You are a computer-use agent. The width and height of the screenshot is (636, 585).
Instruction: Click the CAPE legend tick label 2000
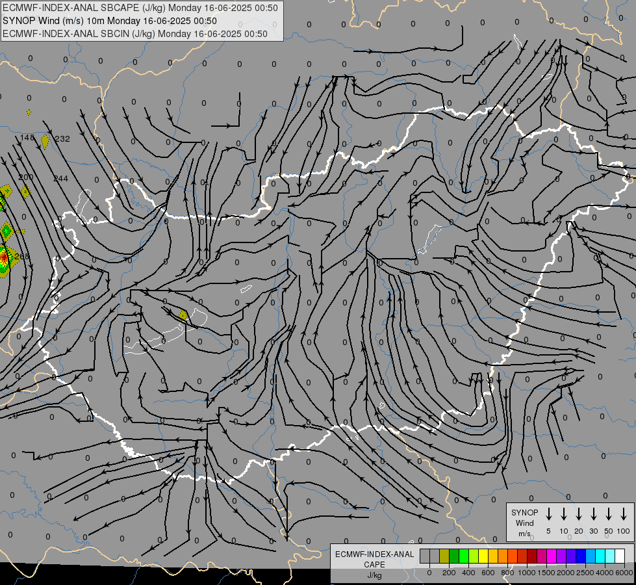(566, 573)
